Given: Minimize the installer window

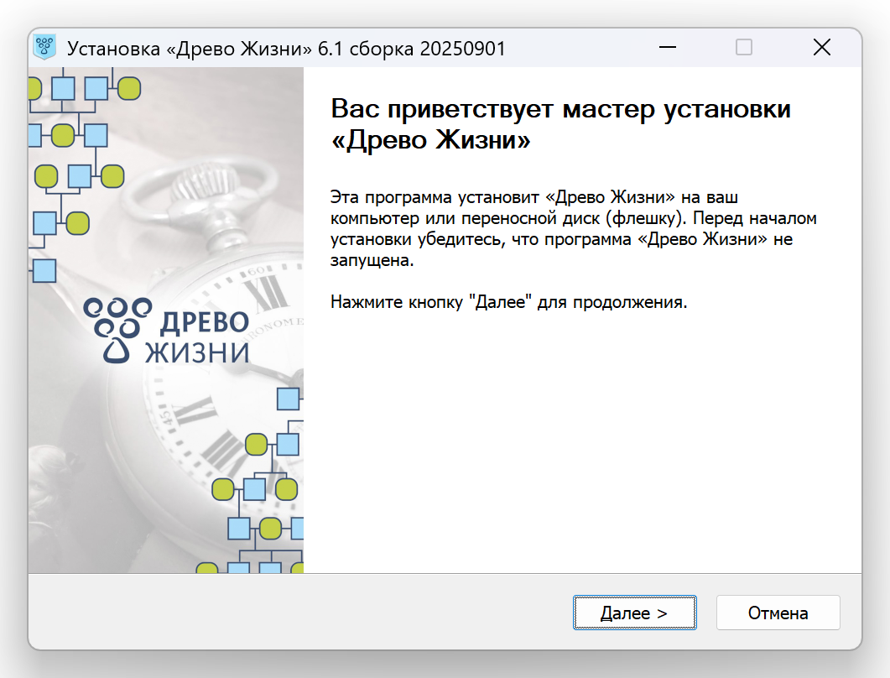Looking at the screenshot, I should (x=668, y=47).
